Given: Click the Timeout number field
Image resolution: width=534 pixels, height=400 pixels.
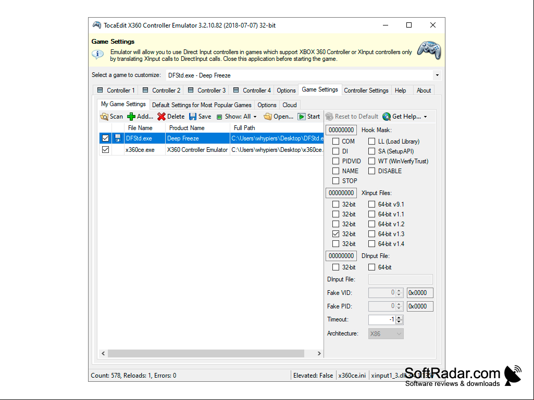Looking at the screenshot, I should point(382,319).
